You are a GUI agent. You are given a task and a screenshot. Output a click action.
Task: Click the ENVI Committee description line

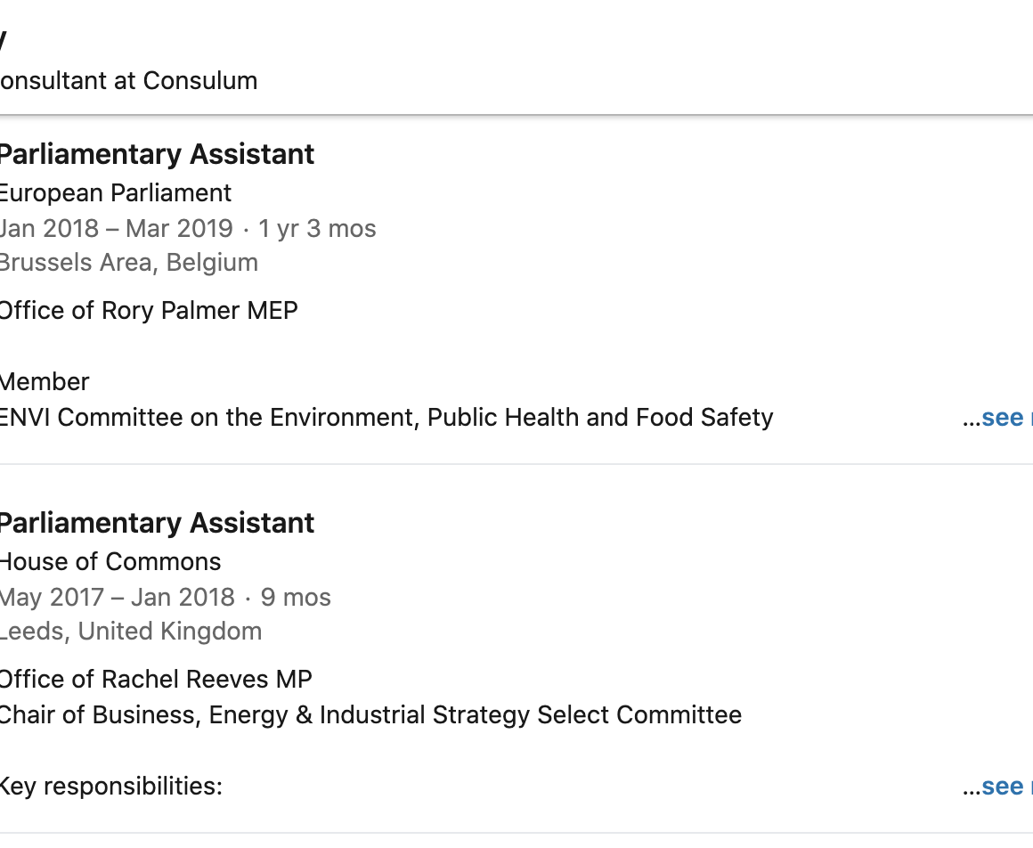click(x=386, y=418)
